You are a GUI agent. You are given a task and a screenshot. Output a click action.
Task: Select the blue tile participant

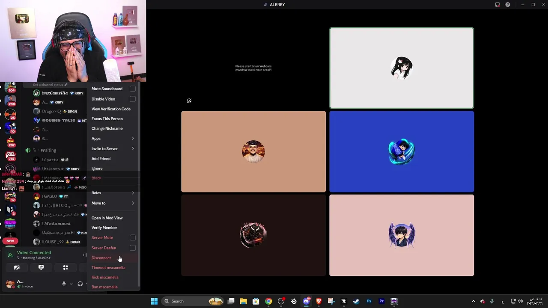point(402,151)
